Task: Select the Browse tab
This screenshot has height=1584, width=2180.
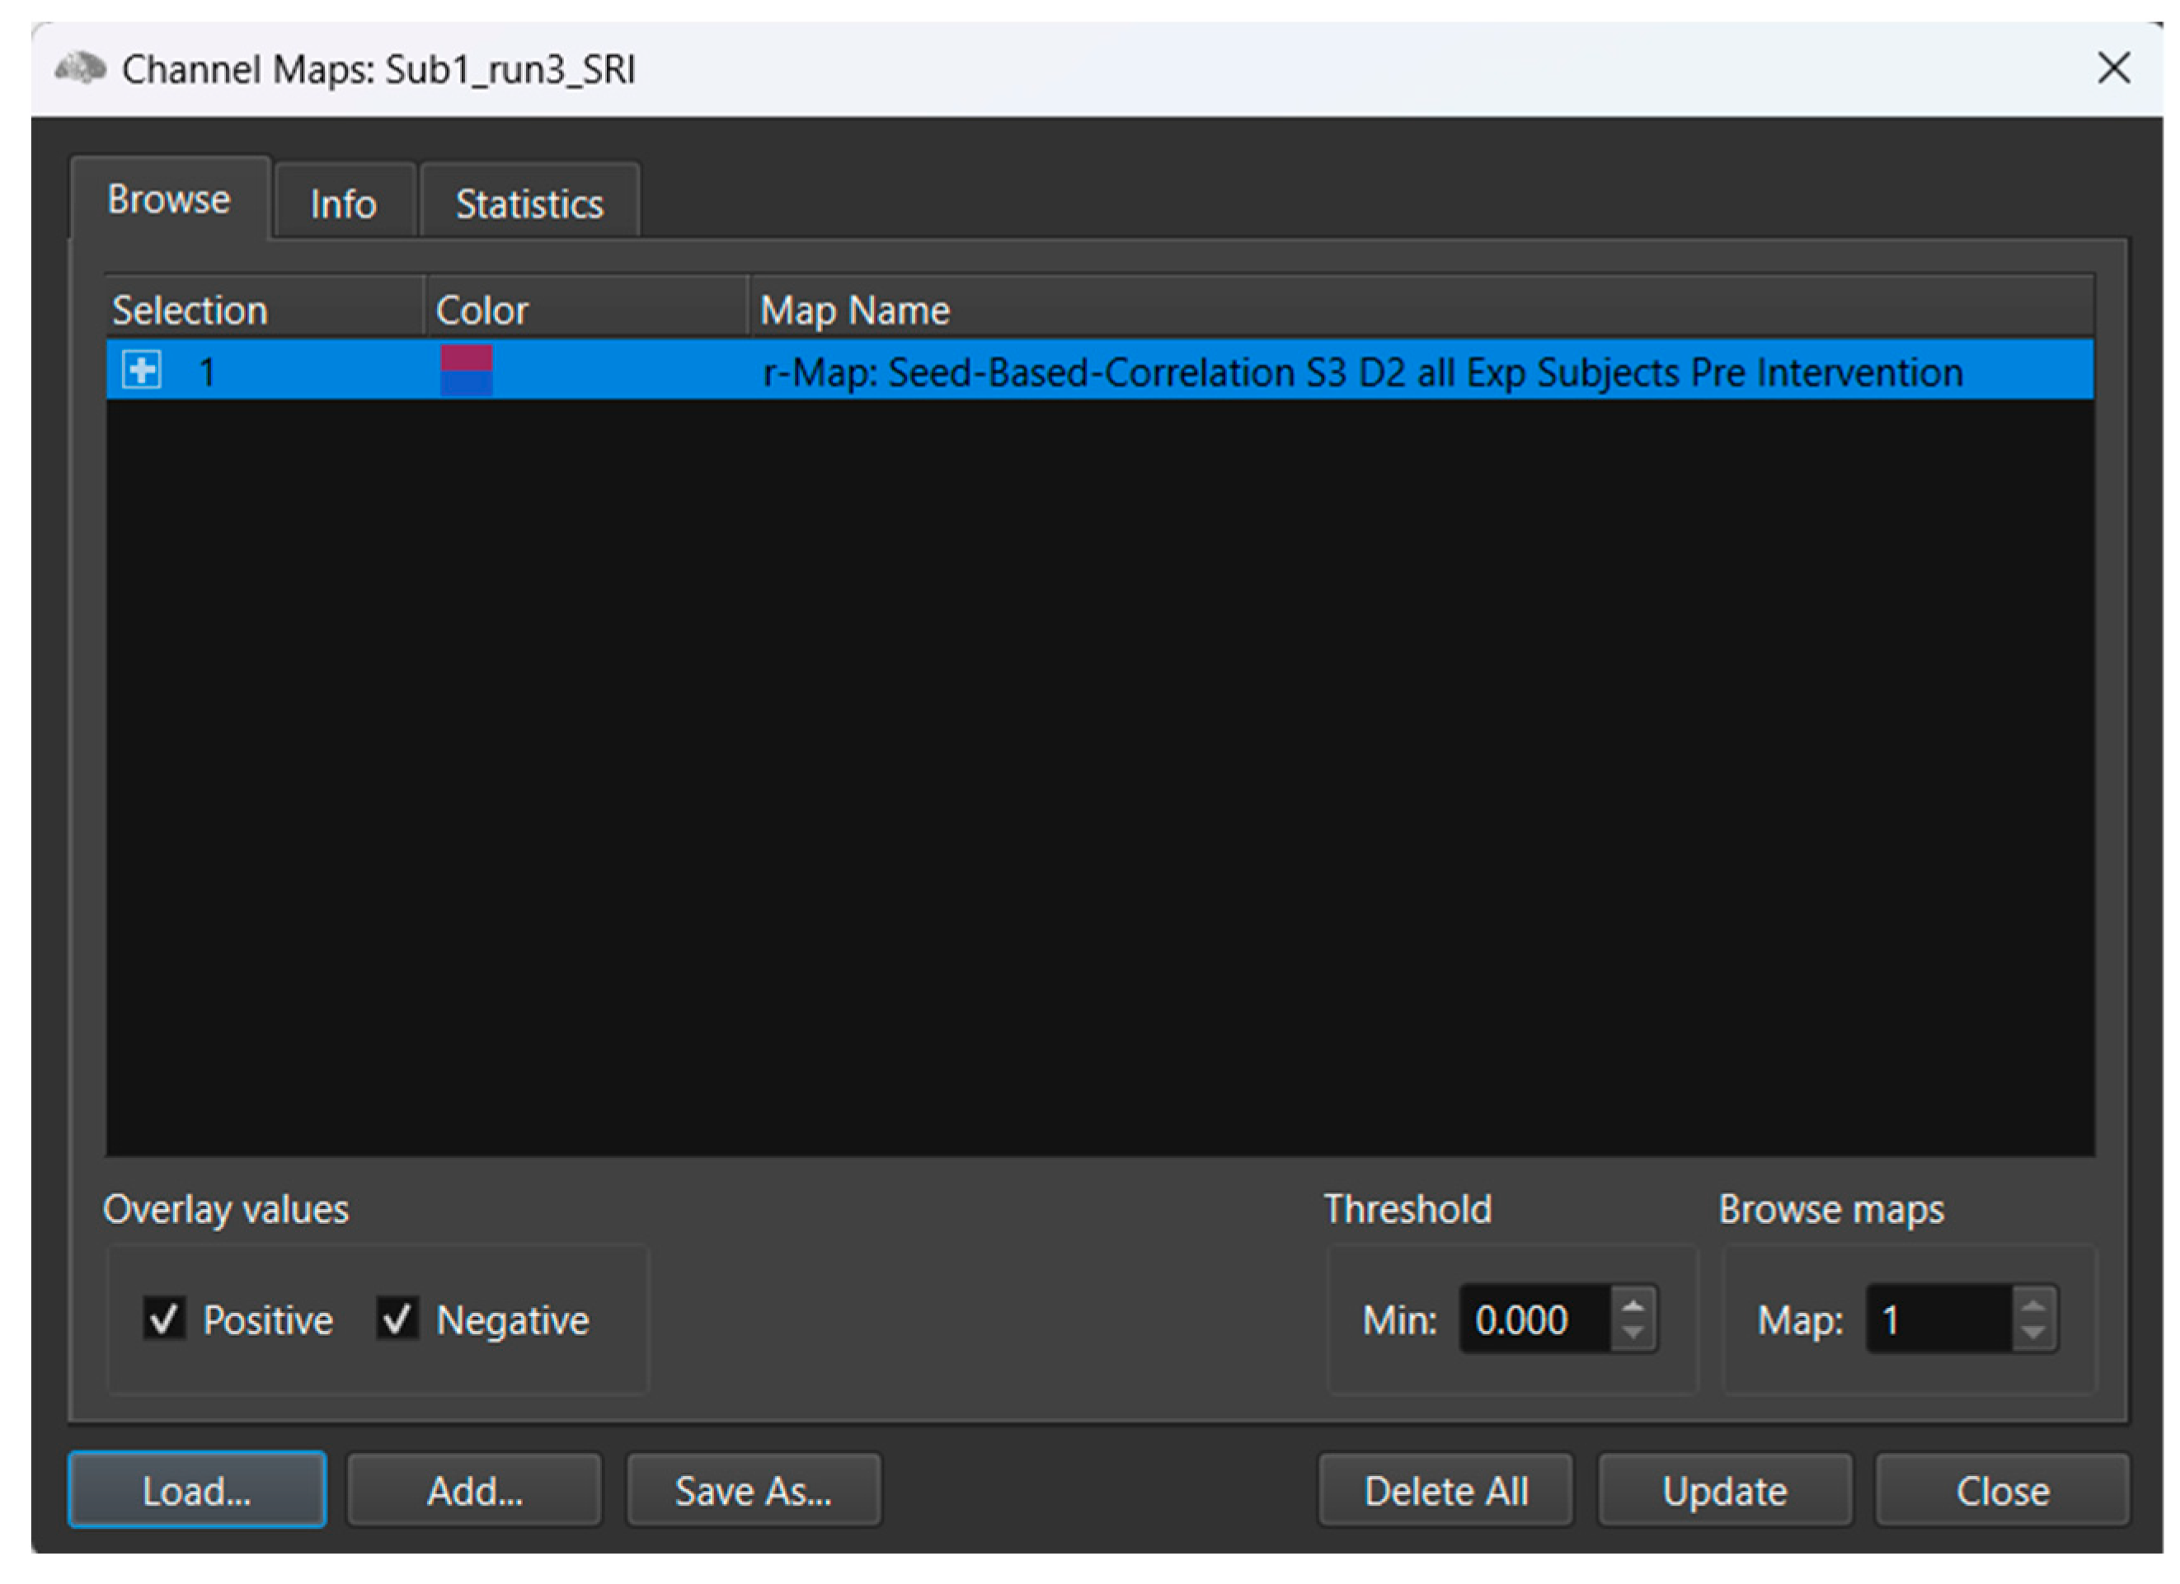Action: point(169,199)
